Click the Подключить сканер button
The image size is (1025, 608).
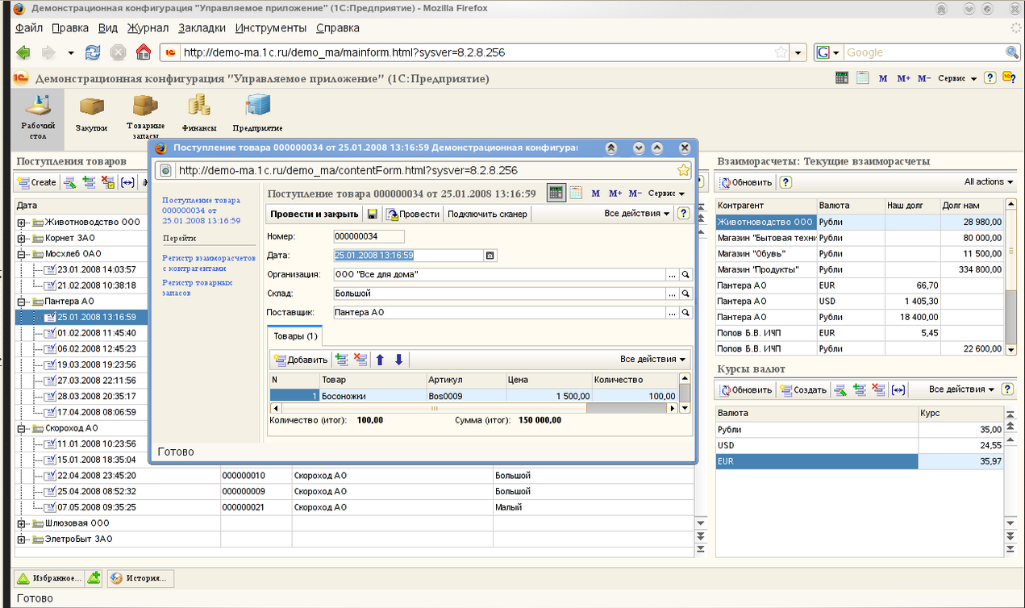coord(487,214)
